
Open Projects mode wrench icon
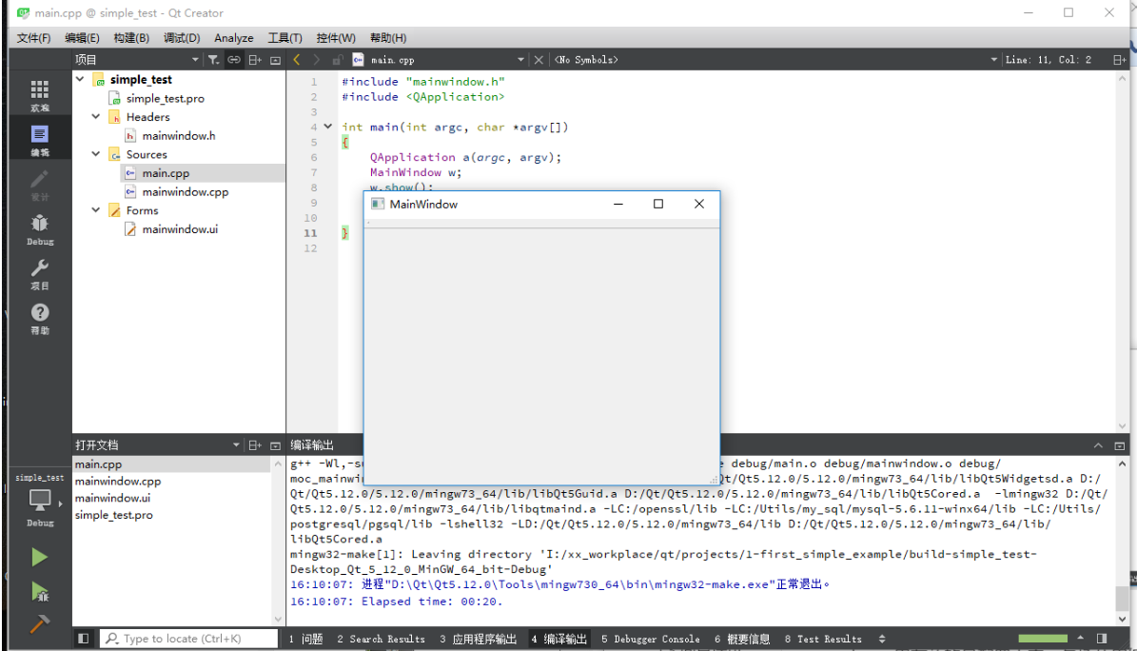[40, 273]
